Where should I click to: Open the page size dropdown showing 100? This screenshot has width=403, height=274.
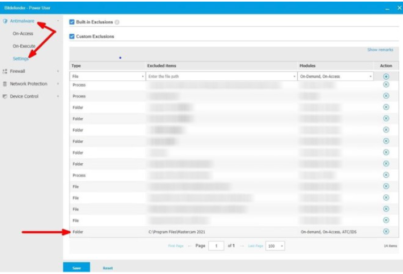point(275,246)
